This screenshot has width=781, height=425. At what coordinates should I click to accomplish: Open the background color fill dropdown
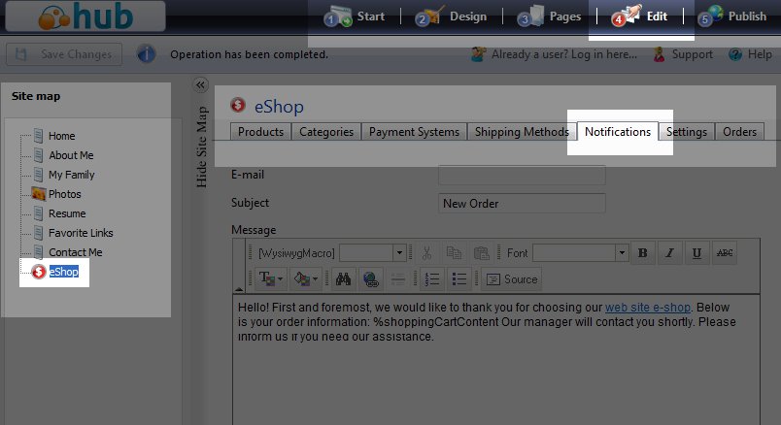click(x=313, y=279)
